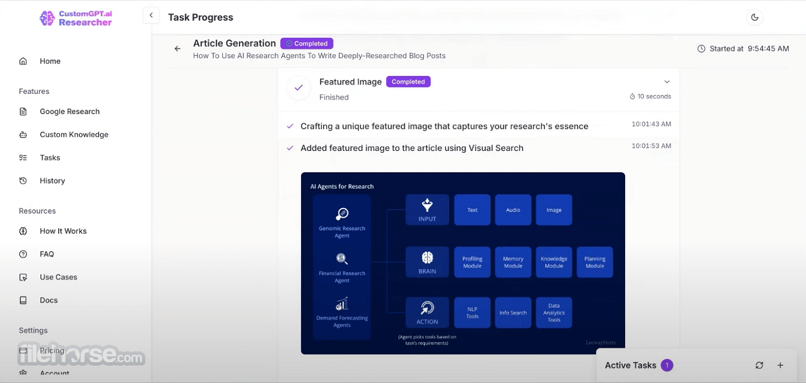Screen dimensions: 806x383
Task: Click the How It Works icon
Action: (23, 231)
